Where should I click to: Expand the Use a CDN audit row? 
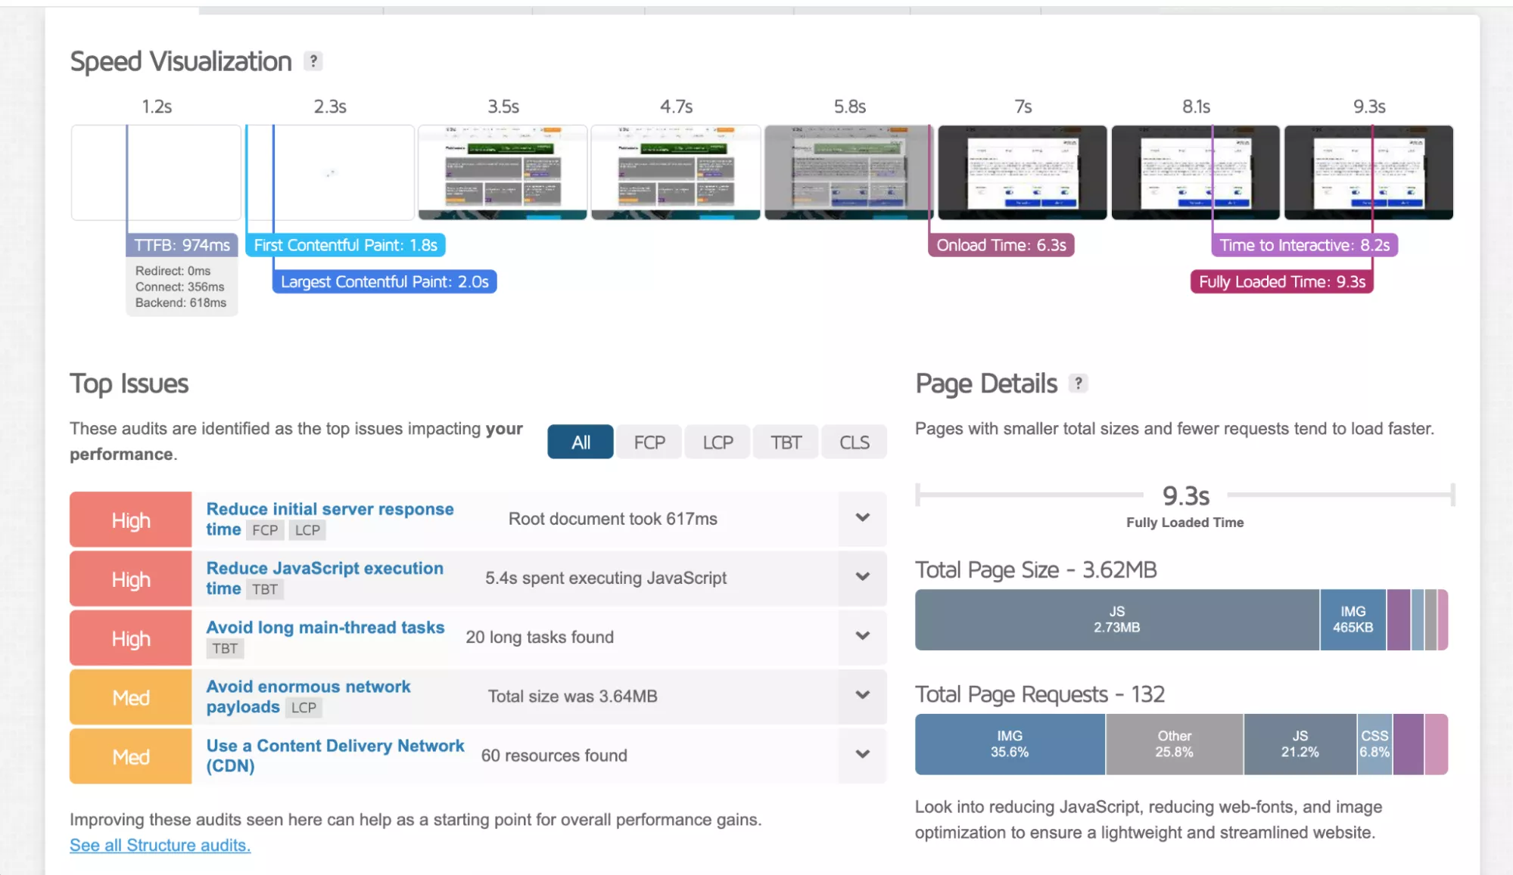(862, 755)
